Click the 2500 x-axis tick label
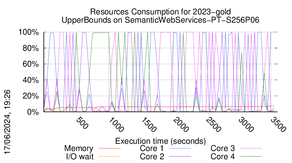The height and width of the screenshot is (163, 292). coord(214,125)
